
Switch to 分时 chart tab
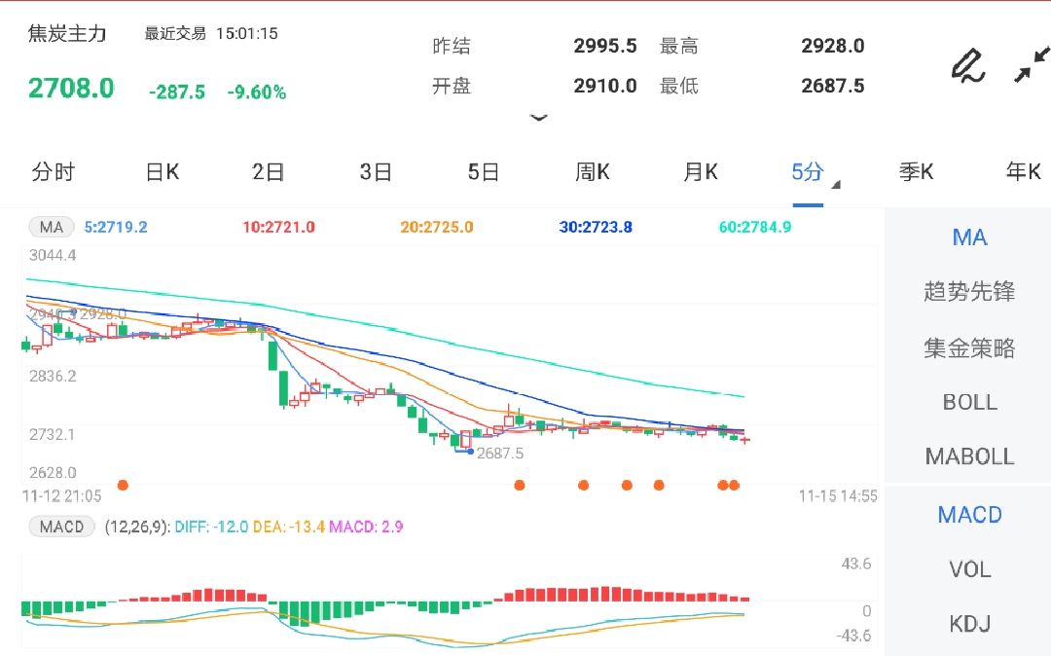coord(53,172)
